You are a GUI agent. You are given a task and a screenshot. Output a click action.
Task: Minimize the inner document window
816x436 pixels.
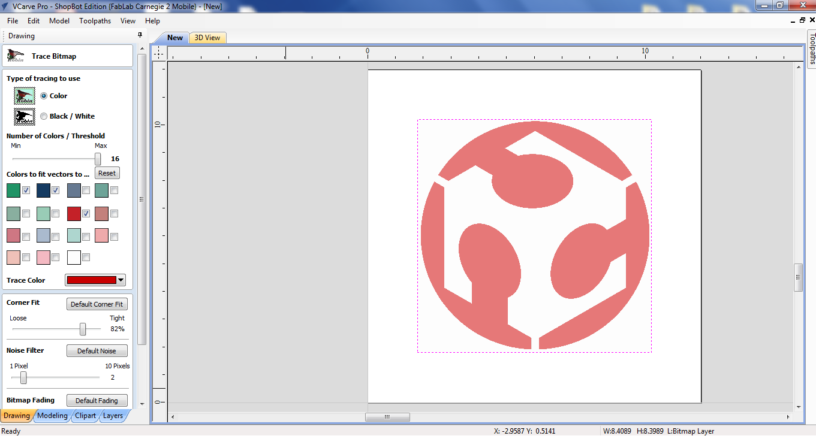[793, 20]
